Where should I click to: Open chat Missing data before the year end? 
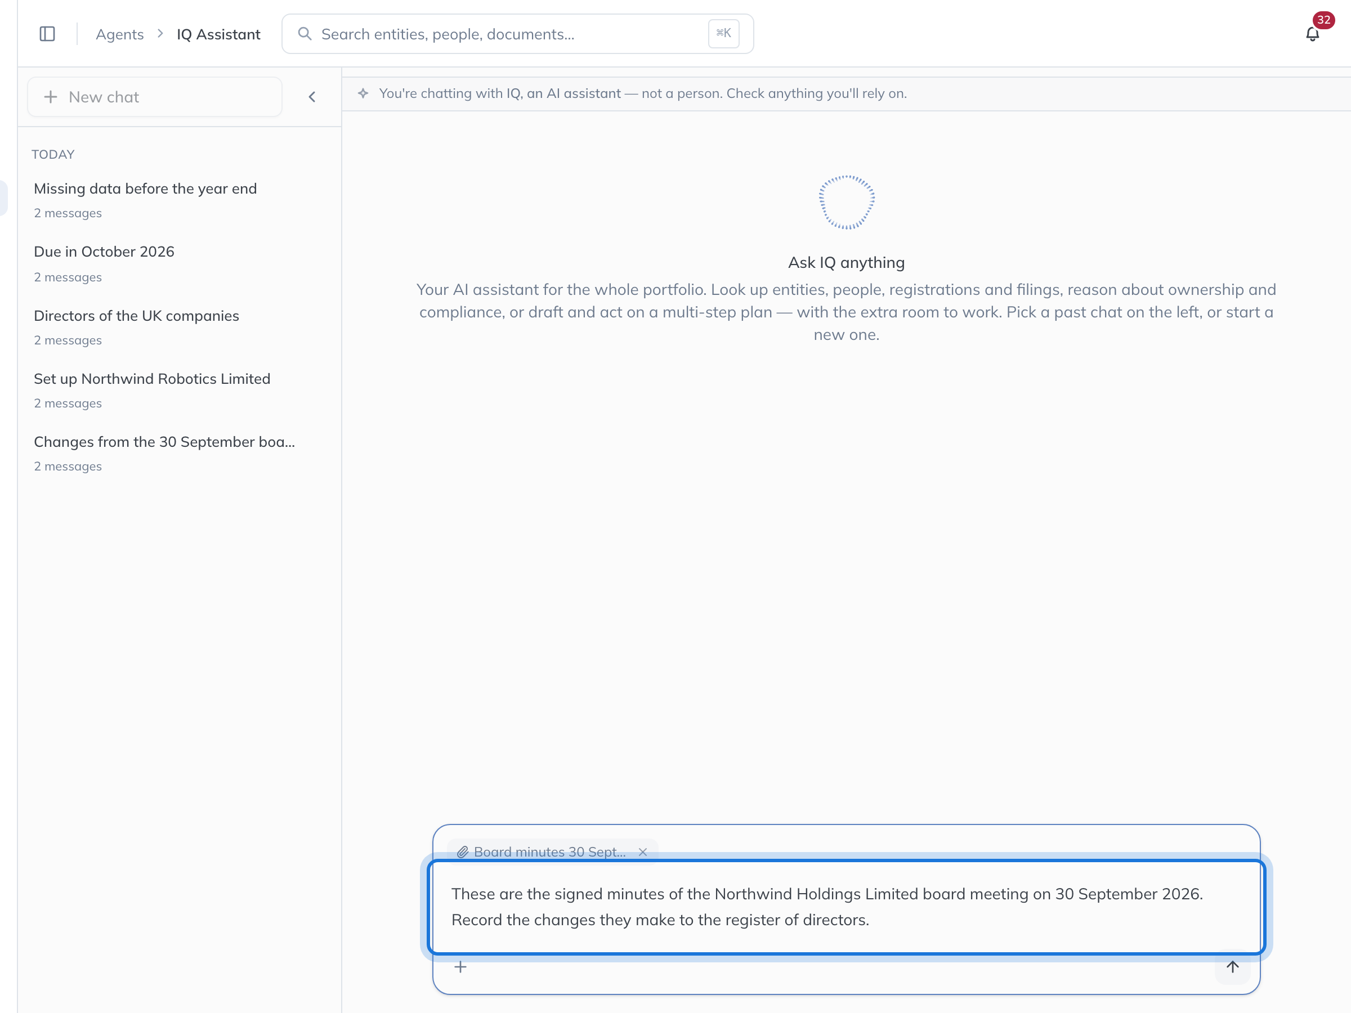click(x=179, y=200)
